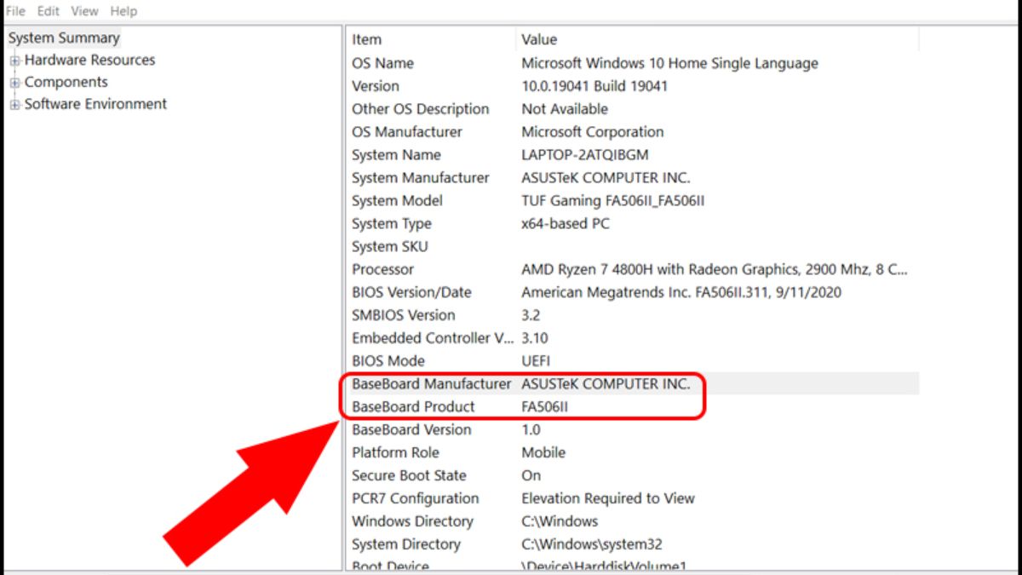
Task: Expand the Hardware Resources node
Action: (14, 60)
